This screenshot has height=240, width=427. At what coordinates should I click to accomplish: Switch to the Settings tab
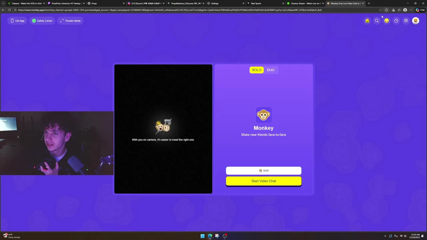[x=226, y=3]
